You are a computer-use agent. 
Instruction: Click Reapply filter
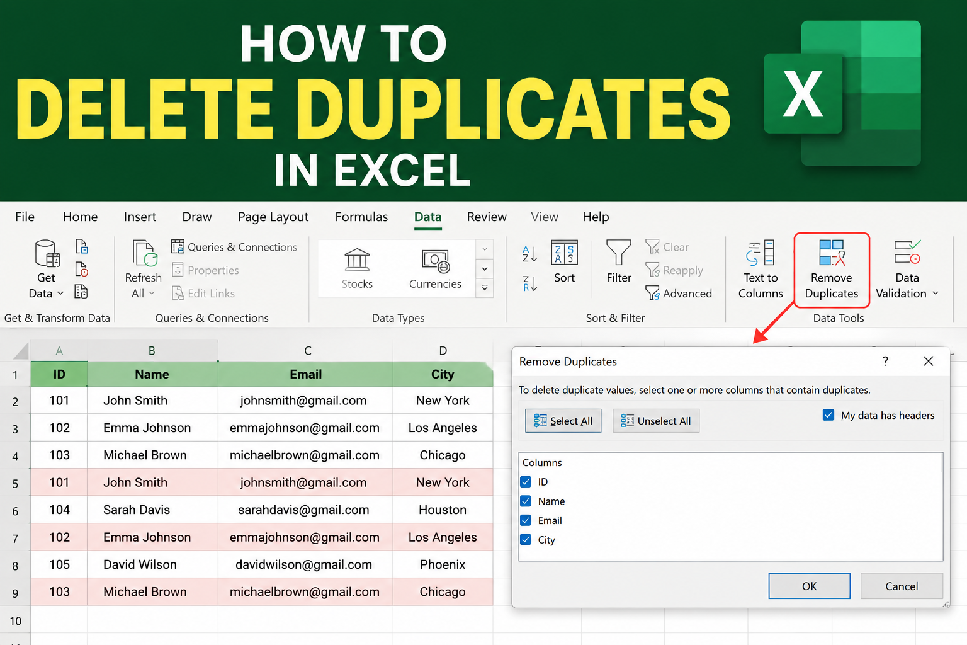tap(674, 270)
